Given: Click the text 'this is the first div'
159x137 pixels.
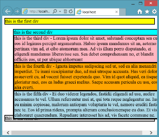Looking at the screenshot, I should click(x=22, y=21).
